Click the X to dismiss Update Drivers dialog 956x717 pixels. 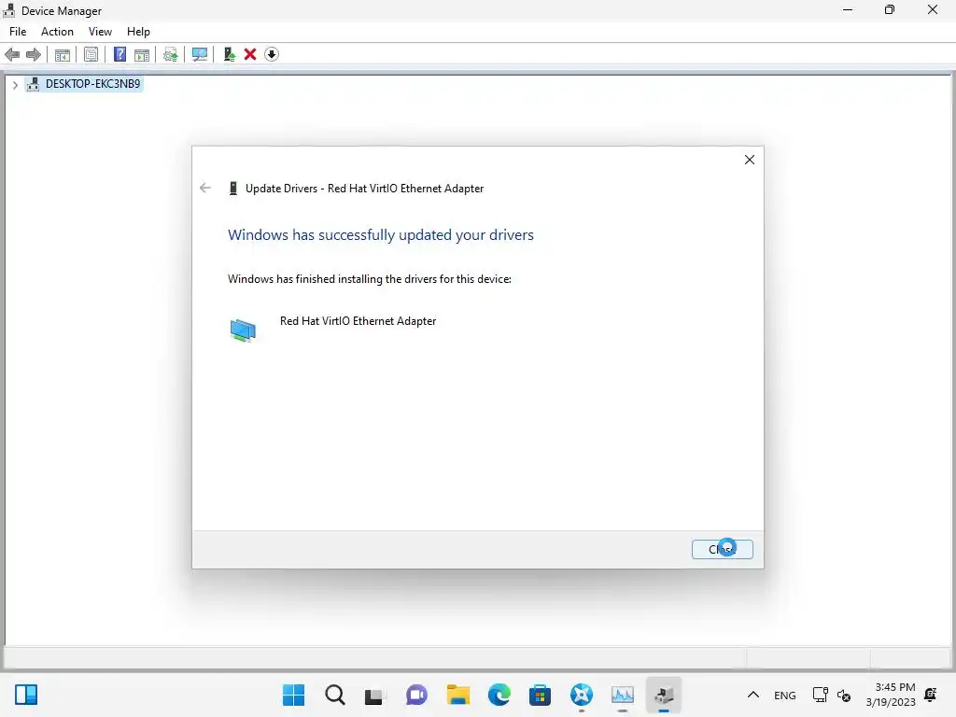(x=750, y=160)
